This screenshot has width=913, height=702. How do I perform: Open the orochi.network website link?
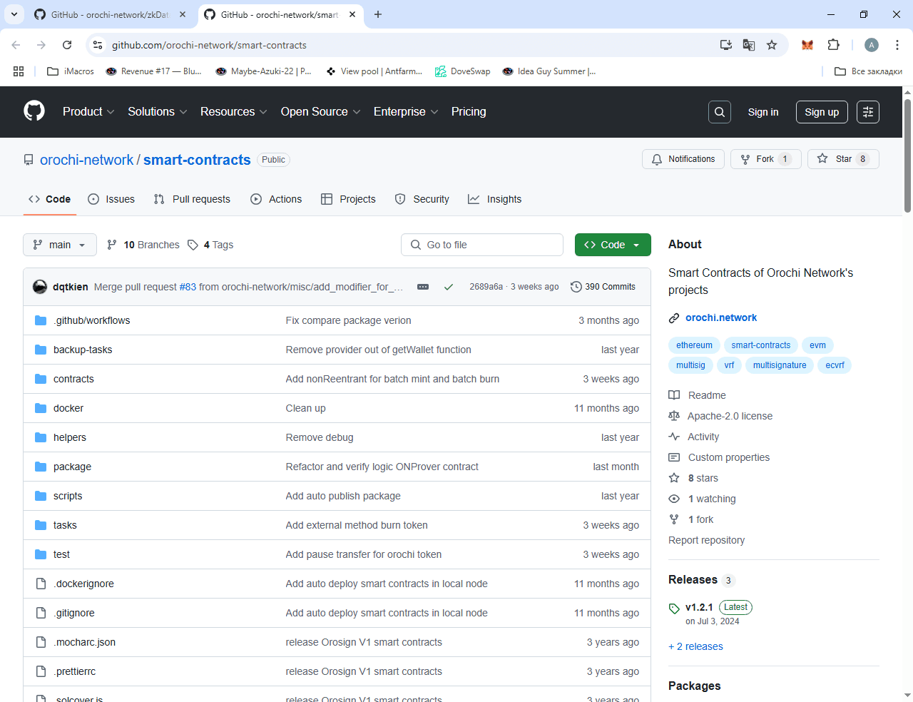tap(721, 317)
